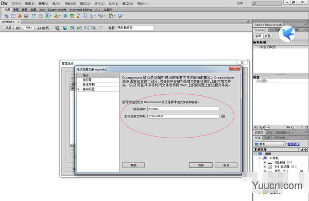Click the 保存 button in site setup
The height and width of the screenshot is (201, 309).
201,165
